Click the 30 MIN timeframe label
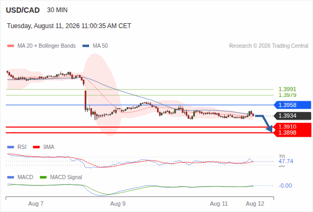 click(x=57, y=10)
